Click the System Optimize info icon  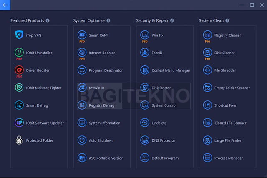coord(108,20)
